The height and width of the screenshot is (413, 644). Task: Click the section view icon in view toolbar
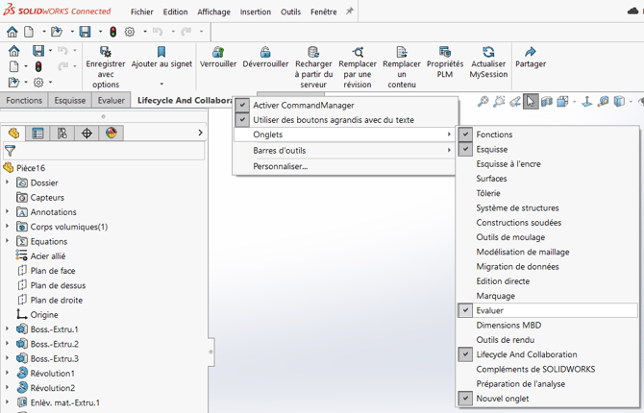(547, 101)
